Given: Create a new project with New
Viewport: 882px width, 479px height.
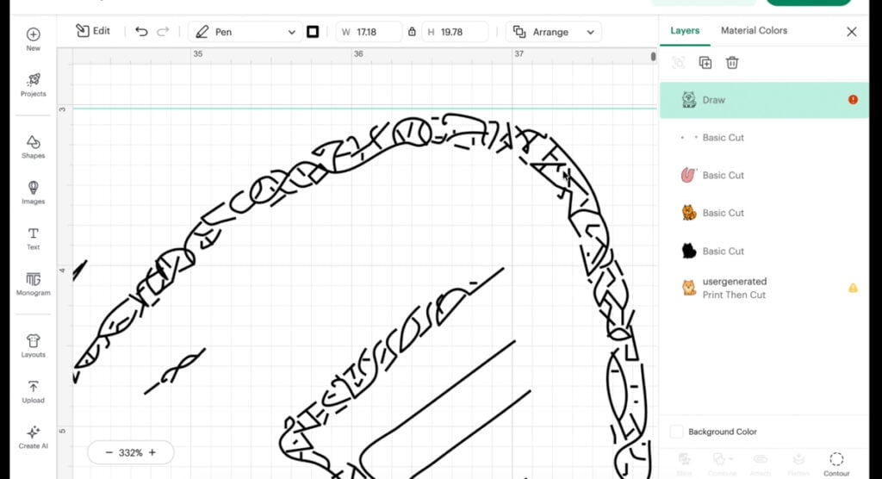Looking at the screenshot, I should [34, 40].
